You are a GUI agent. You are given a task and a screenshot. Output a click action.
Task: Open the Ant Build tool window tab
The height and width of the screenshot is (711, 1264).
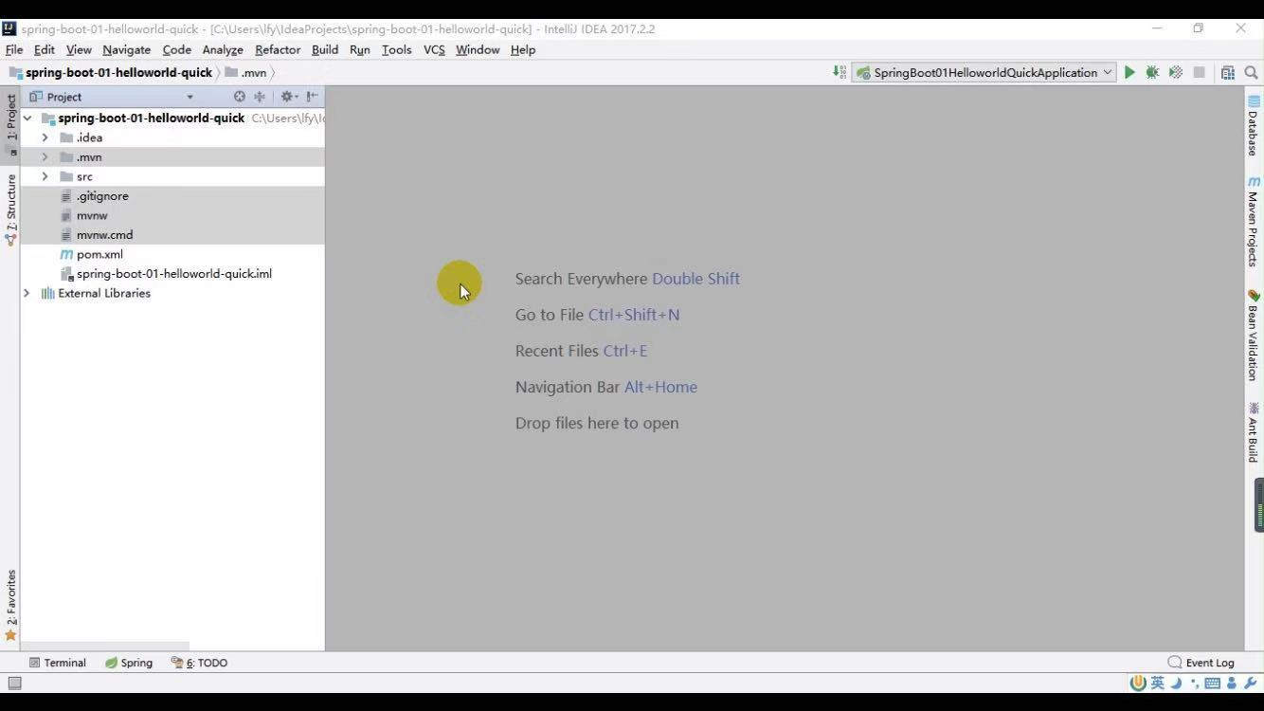click(1254, 433)
